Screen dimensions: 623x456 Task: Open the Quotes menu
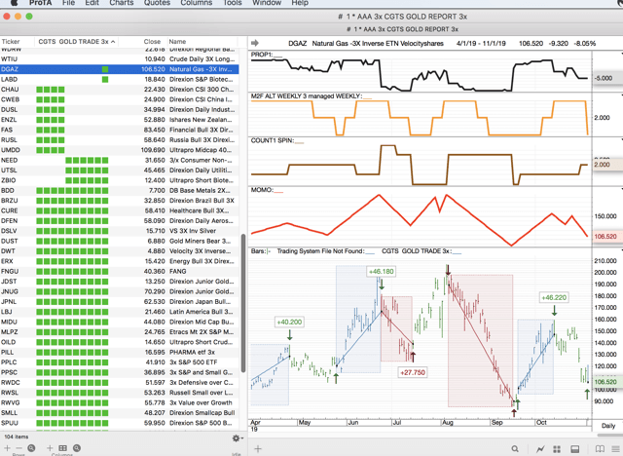coord(157,3)
